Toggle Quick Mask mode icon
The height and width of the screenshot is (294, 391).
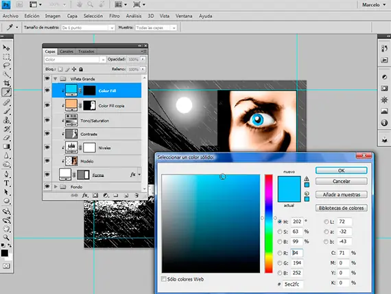tap(6, 266)
